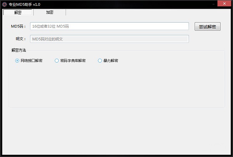The height and width of the screenshot is (157, 233).
Task: Click the 网络接口解密 option label text
Action: click(x=31, y=61)
